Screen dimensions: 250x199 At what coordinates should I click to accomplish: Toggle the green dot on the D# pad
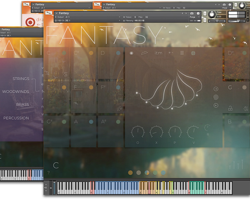pyautogui.click(x=245, y=53)
